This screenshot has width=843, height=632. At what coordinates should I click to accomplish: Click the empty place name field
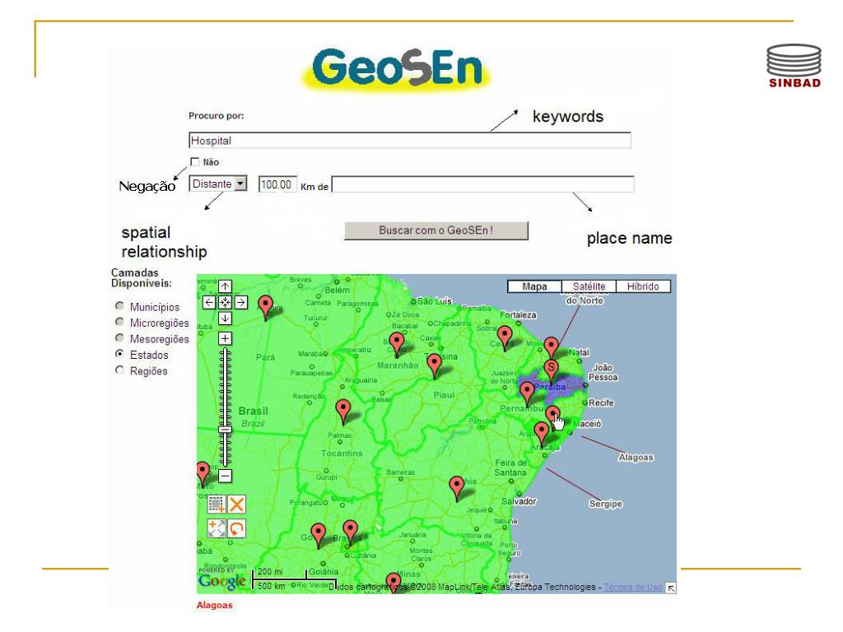[482, 184]
